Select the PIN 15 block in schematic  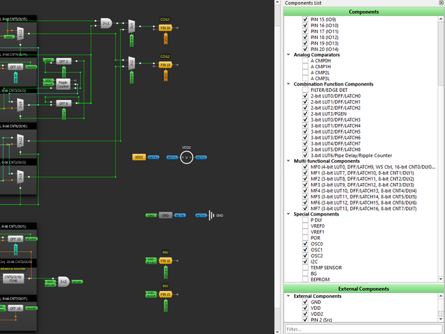(165, 294)
